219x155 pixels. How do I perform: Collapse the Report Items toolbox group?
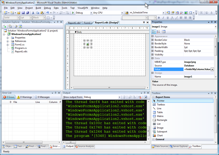click(154, 97)
